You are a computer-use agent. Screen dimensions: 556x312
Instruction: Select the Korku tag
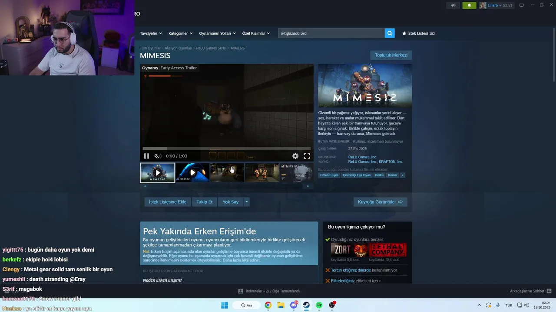pyautogui.click(x=379, y=175)
